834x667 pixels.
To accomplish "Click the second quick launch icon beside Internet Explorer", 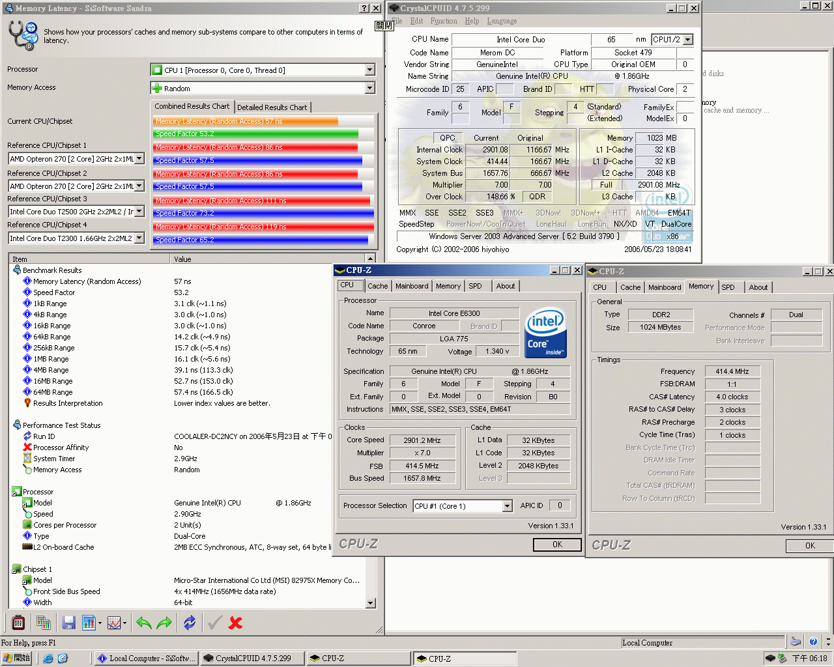I will (63, 659).
